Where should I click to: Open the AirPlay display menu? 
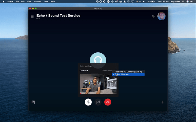click(133, 2)
